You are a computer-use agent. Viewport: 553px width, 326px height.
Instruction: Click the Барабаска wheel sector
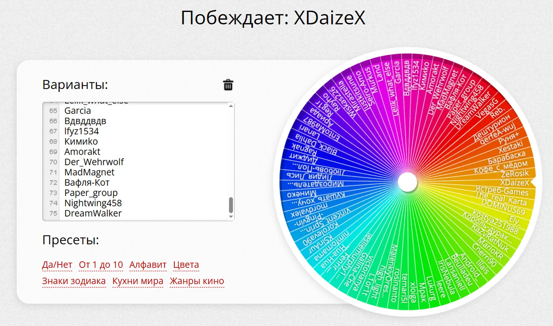(506, 157)
